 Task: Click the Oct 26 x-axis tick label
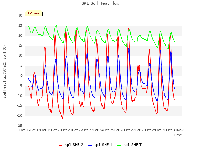(119, 130)
